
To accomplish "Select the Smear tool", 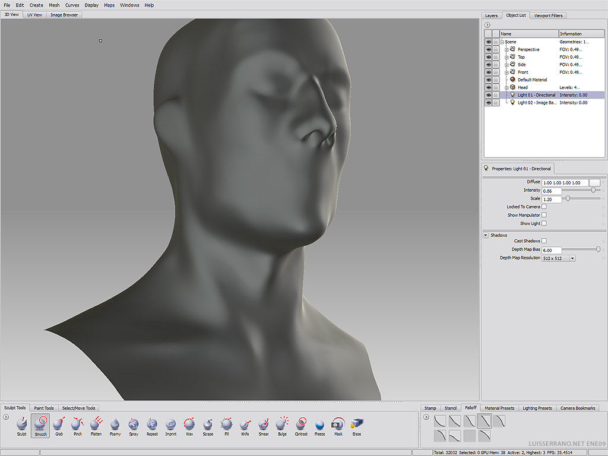I will tap(264, 426).
